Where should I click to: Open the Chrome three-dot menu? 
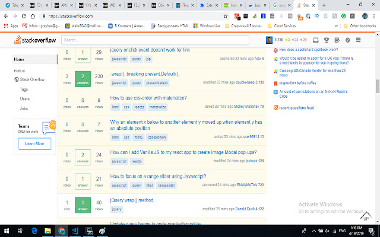click(374, 16)
